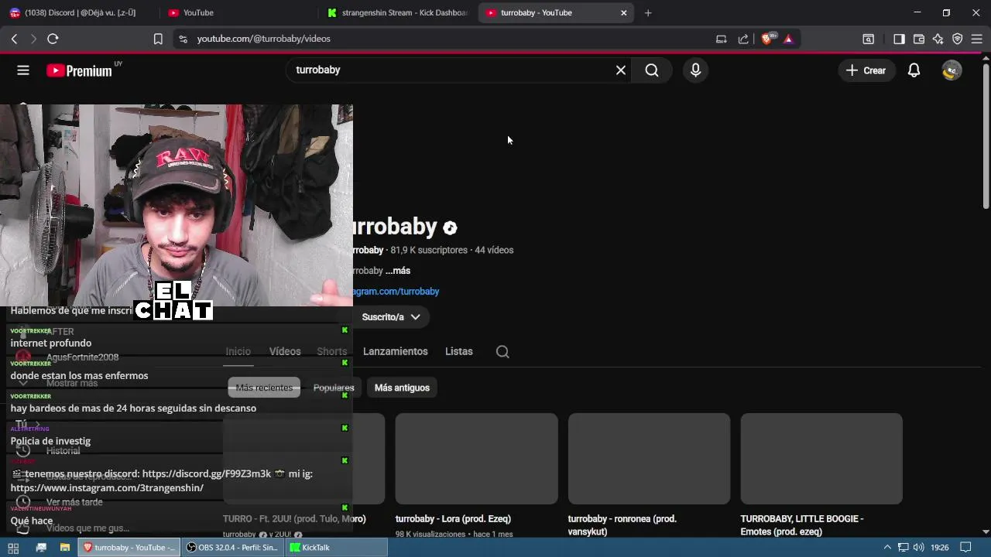Start voice search with the microphone

coord(695,70)
